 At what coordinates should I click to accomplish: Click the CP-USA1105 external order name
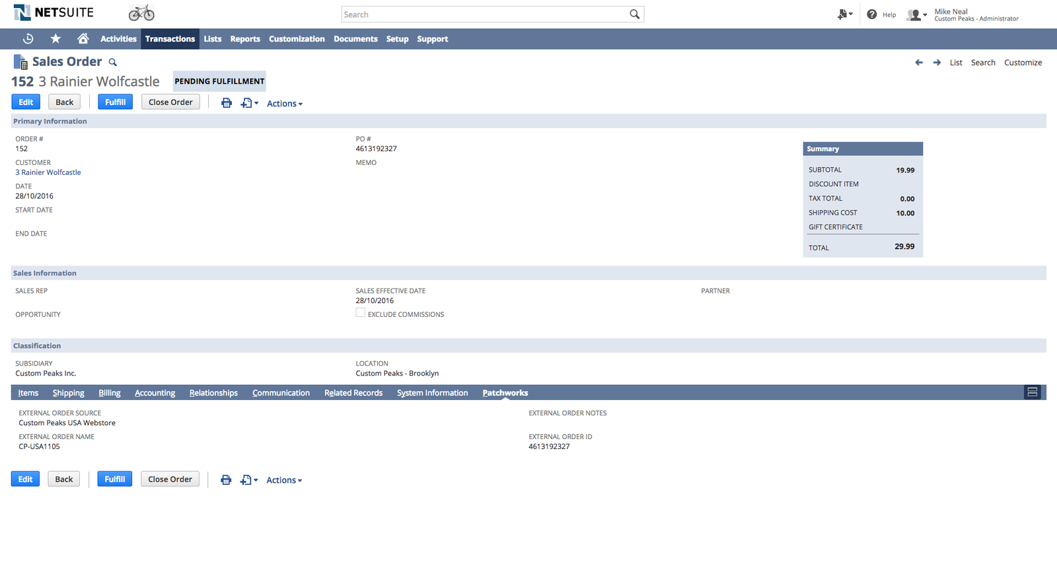click(x=39, y=447)
